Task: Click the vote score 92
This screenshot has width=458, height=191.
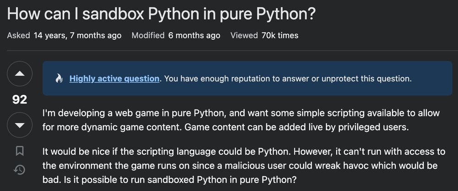Action: point(20,99)
